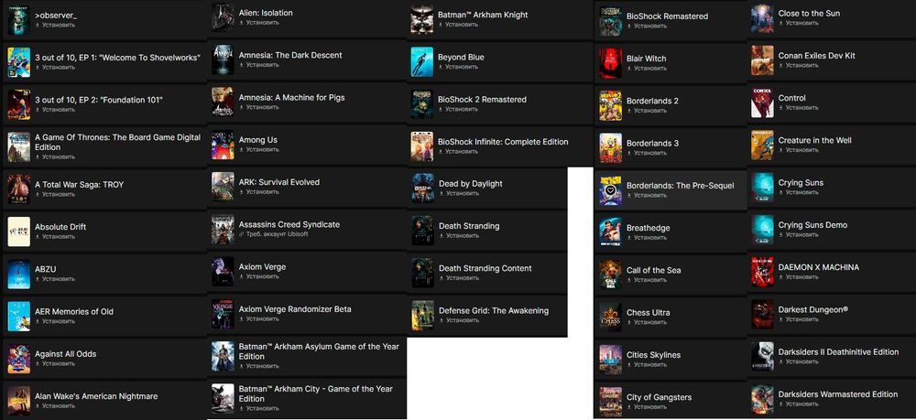The image size is (916, 420).
Task: Select the Defense Grid: The Awakening title
Action: point(494,311)
